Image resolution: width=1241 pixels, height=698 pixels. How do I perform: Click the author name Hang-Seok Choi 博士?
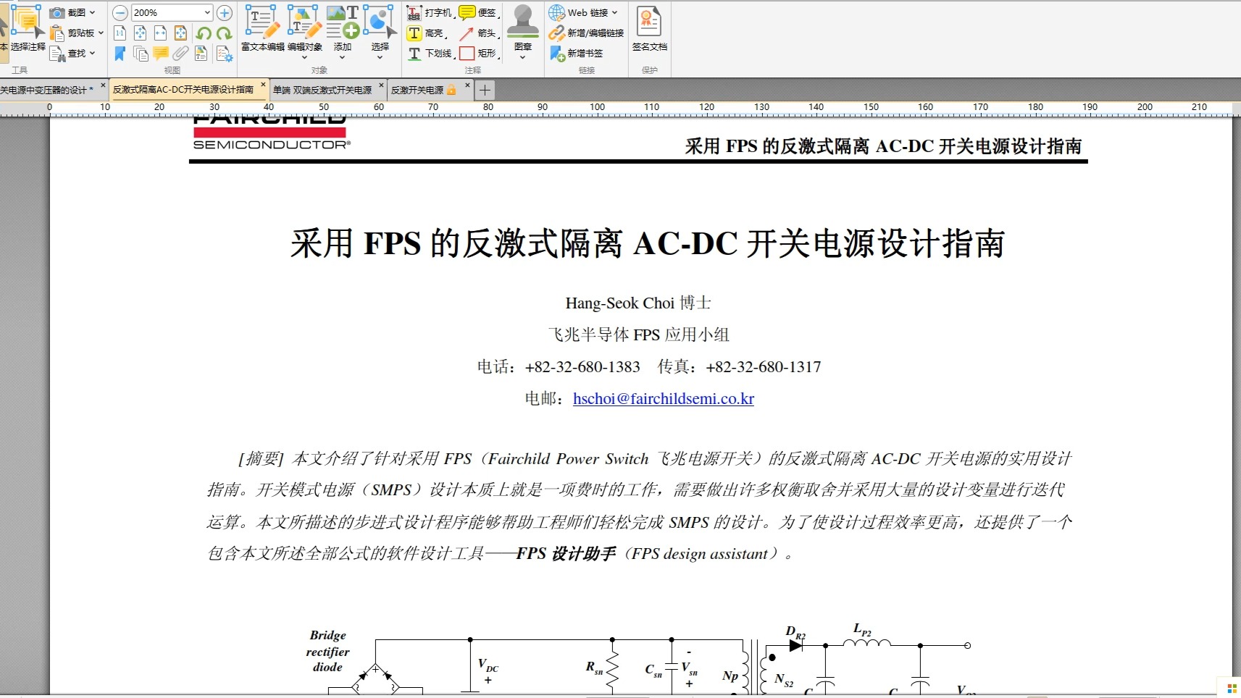pos(638,303)
